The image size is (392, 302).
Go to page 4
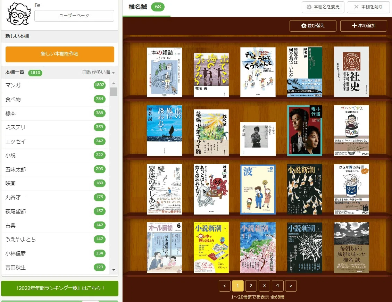pyautogui.click(x=277, y=286)
